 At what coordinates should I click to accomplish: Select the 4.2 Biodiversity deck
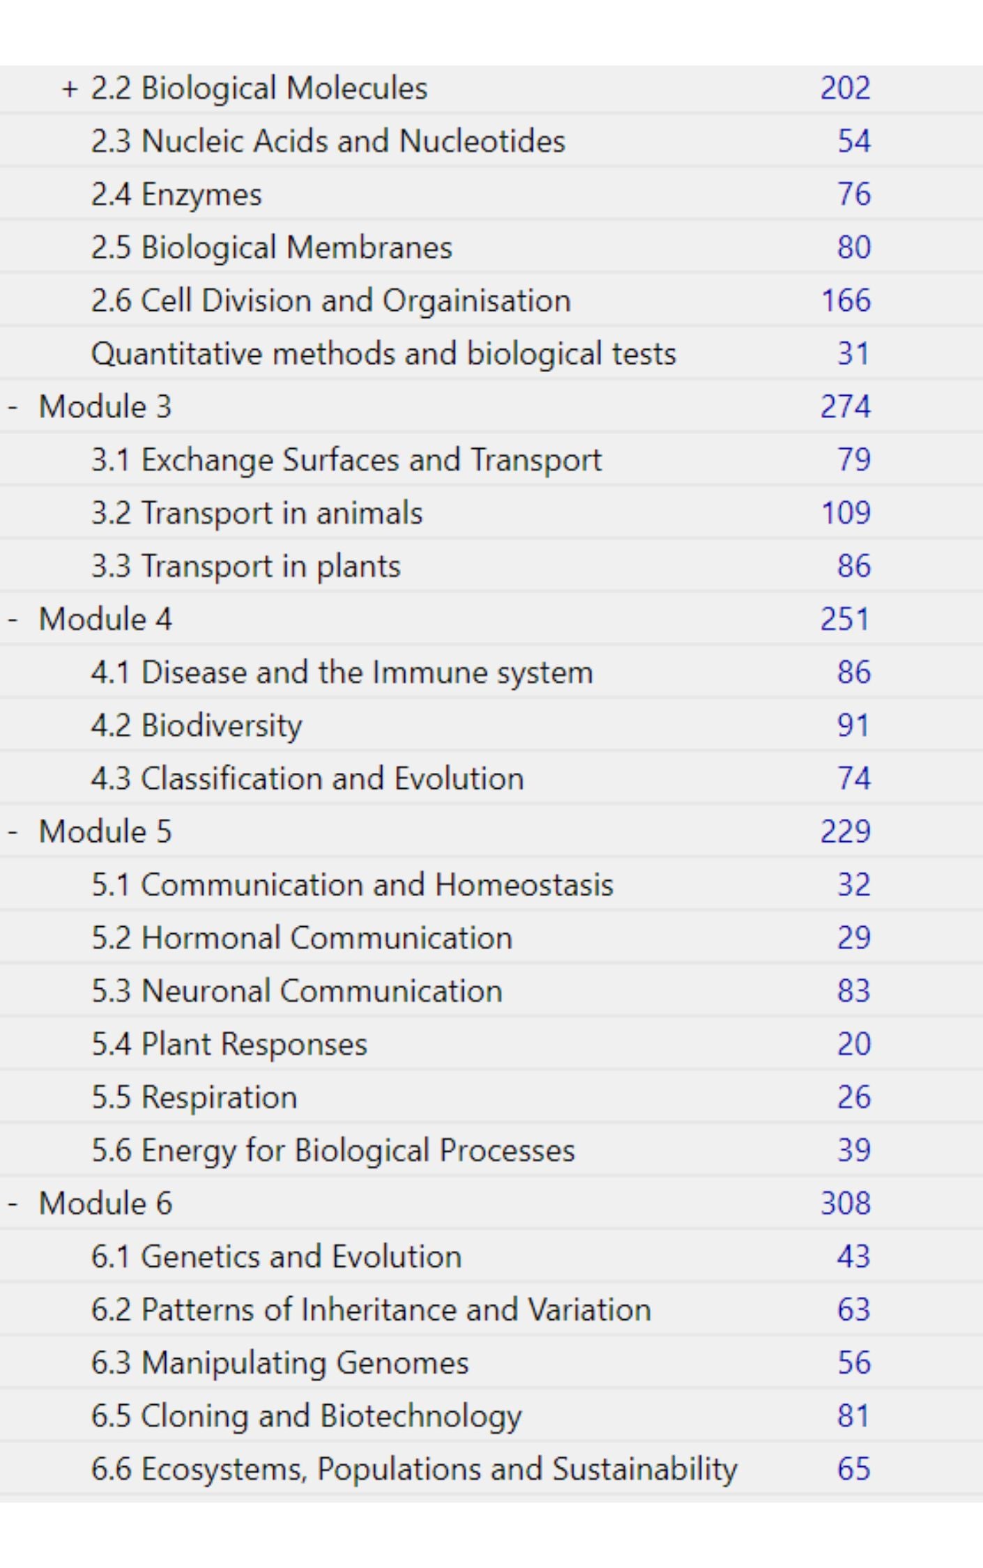point(197,726)
